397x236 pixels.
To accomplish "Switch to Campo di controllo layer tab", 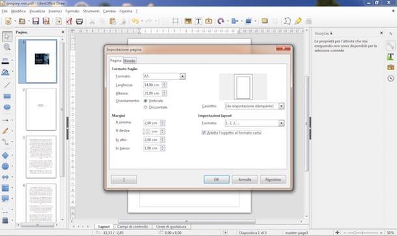I will coord(133,227).
